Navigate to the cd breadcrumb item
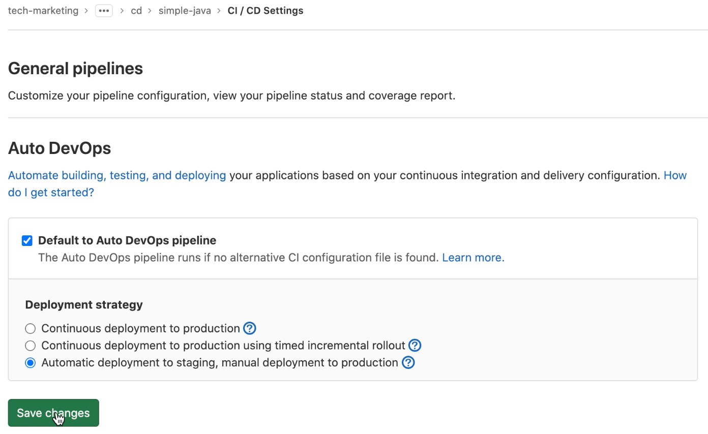This screenshot has width=708, height=434. point(136,11)
